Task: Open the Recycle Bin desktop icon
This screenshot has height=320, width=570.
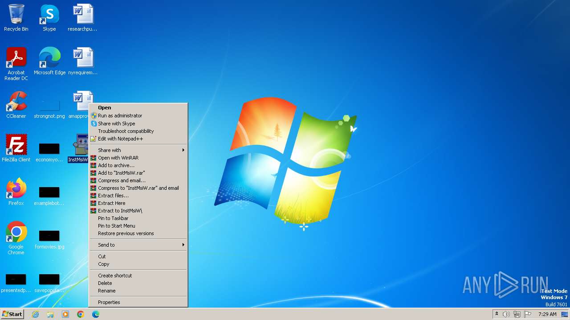Action: (16, 18)
